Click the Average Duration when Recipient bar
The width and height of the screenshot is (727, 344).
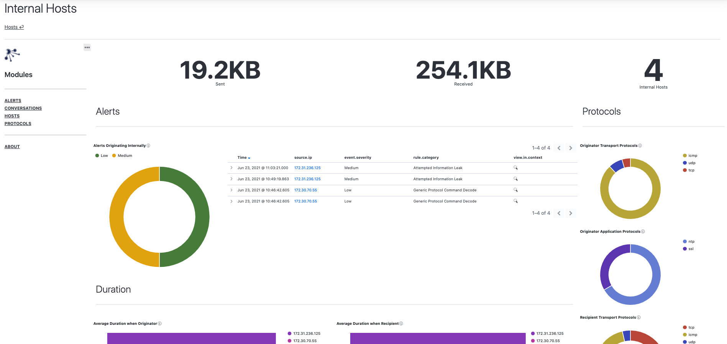[x=438, y=338]
